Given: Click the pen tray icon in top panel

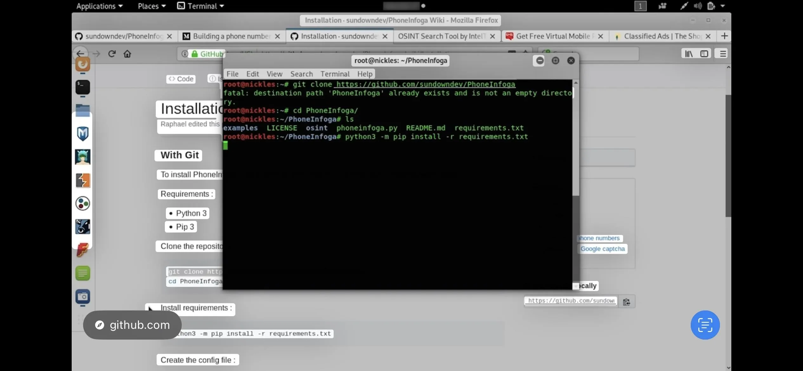Looking at the screenshot, I should (684, 6).
